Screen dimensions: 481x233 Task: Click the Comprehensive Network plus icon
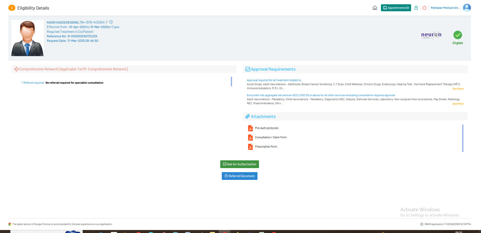[x=16, y=69]
